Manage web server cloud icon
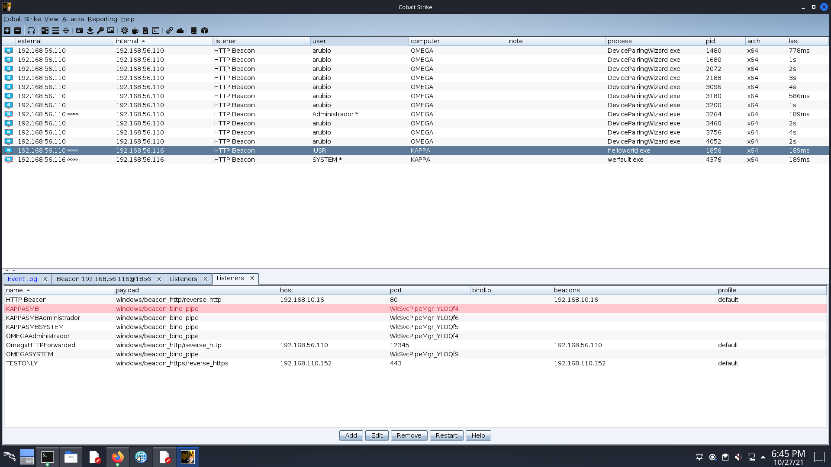831x467 pixels. (180, 30)
